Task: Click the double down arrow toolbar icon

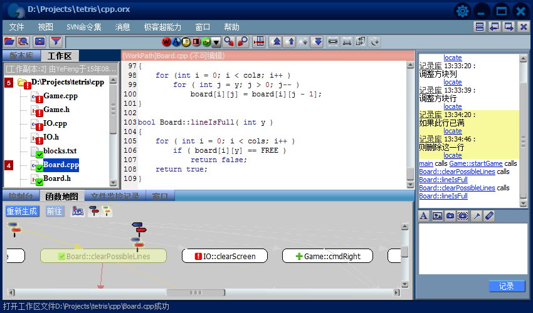Action: coord(317,42)
